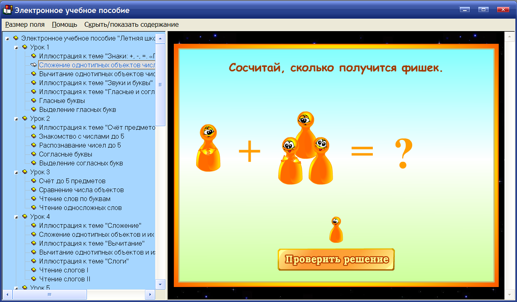The width and height of the screenshot is (517, 302).
Task: Toggle 'Скрыть/показать содержание'
Action: 131,24
